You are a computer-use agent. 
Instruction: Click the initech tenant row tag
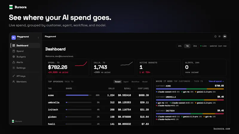point(53,110)
